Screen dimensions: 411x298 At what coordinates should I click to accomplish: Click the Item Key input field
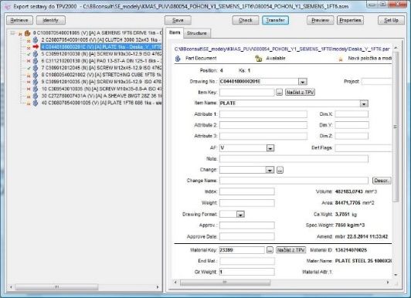[x=247, y=92]
